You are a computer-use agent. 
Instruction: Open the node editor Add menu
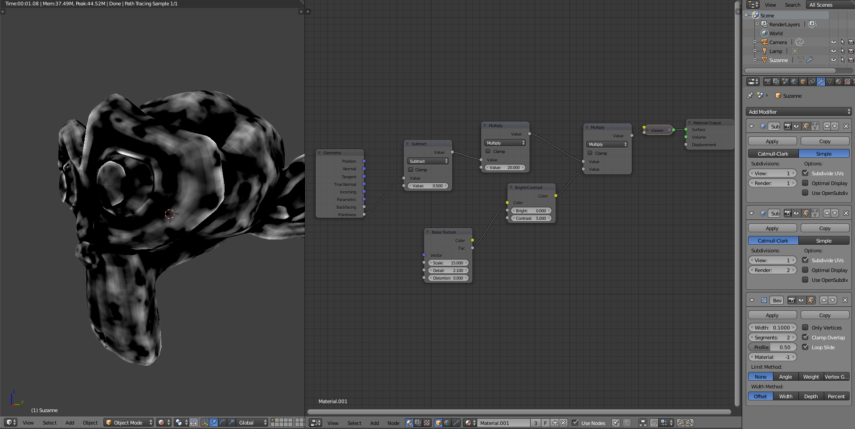coord(374,423)
